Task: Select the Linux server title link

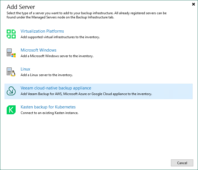Action: point(25,69)
